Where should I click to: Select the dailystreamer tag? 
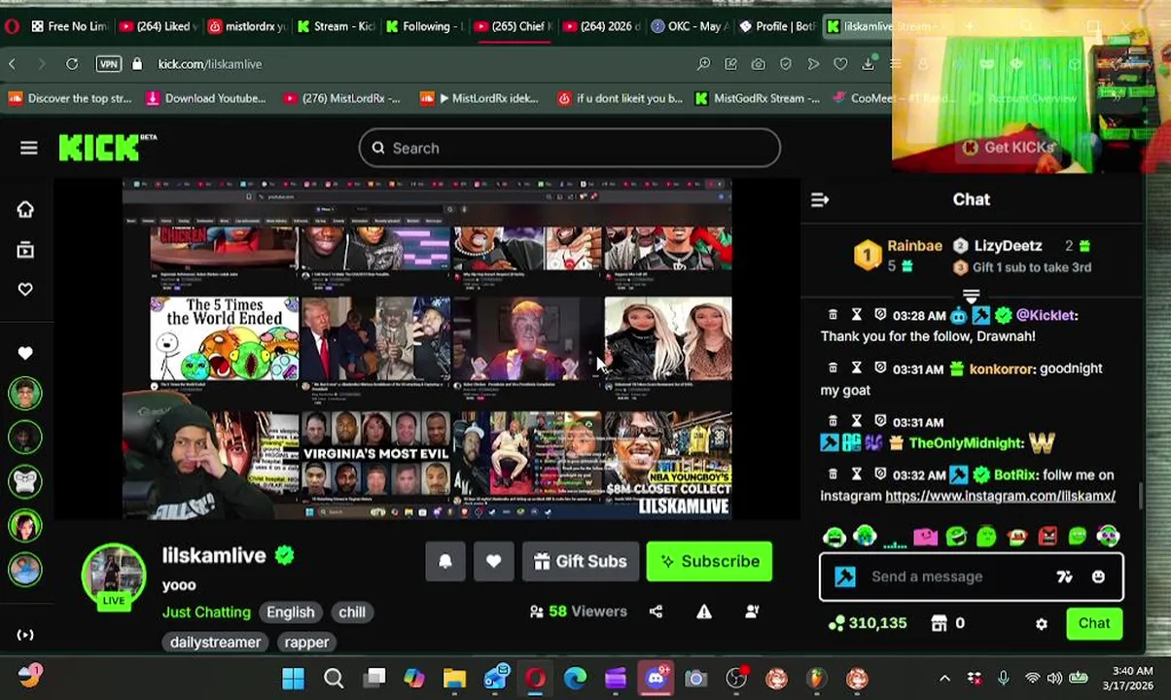215,642
